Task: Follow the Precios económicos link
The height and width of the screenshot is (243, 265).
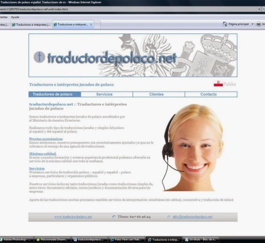Action: (x=46, y=139)
